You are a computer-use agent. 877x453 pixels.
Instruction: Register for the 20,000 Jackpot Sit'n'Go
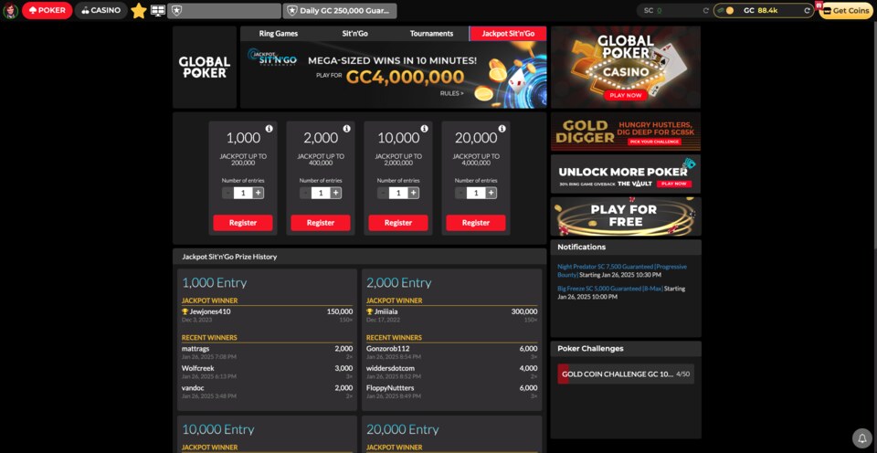(476, 223)
